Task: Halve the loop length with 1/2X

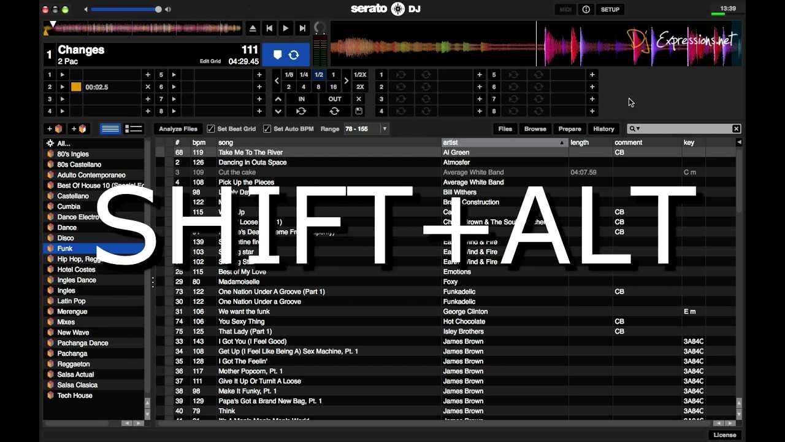Action: point(360,75)
